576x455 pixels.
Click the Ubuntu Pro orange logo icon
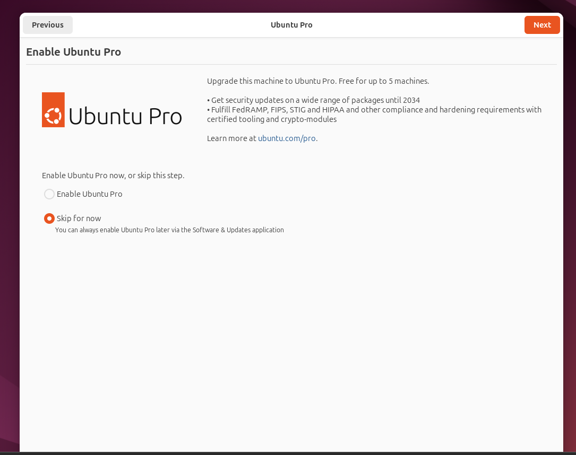point(53,110)
